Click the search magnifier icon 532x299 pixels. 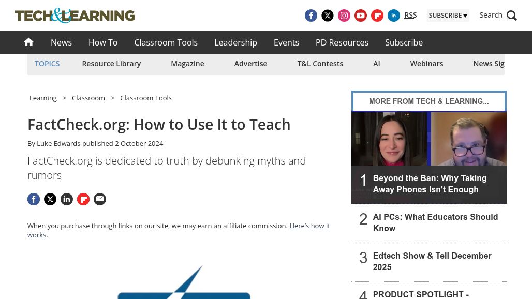tap(511, 16)
